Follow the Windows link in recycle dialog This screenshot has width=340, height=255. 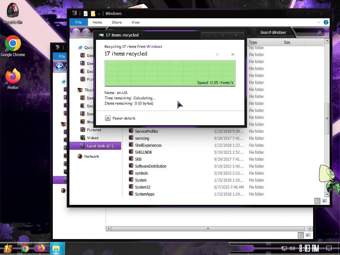pyautogui.click(x=154, y=46)
